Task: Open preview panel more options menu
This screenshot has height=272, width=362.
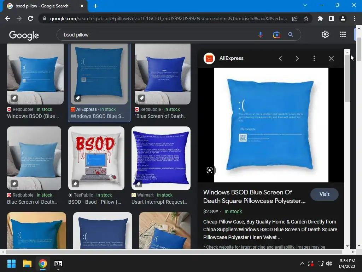Action: [314, 58]
